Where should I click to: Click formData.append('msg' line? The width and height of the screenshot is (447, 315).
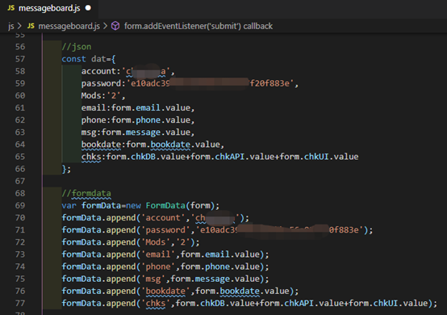point(165,279)
